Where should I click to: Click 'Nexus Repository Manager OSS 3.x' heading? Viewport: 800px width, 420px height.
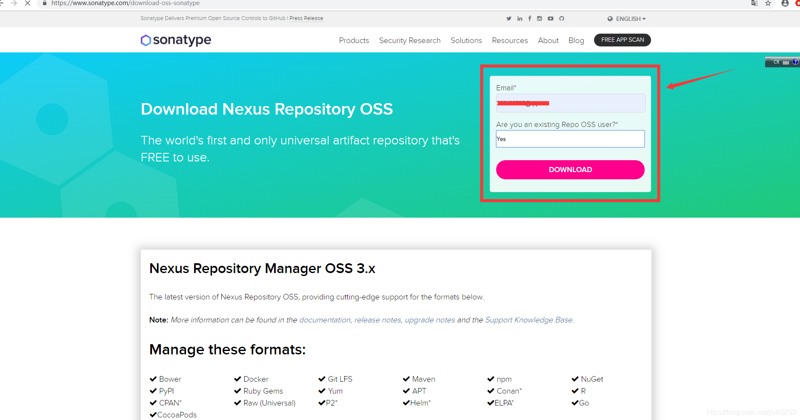262,268
